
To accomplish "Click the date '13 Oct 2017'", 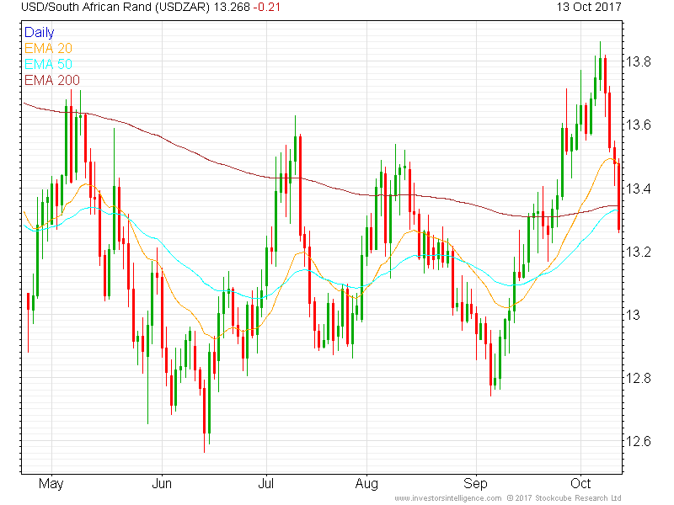I will (589, 8).
